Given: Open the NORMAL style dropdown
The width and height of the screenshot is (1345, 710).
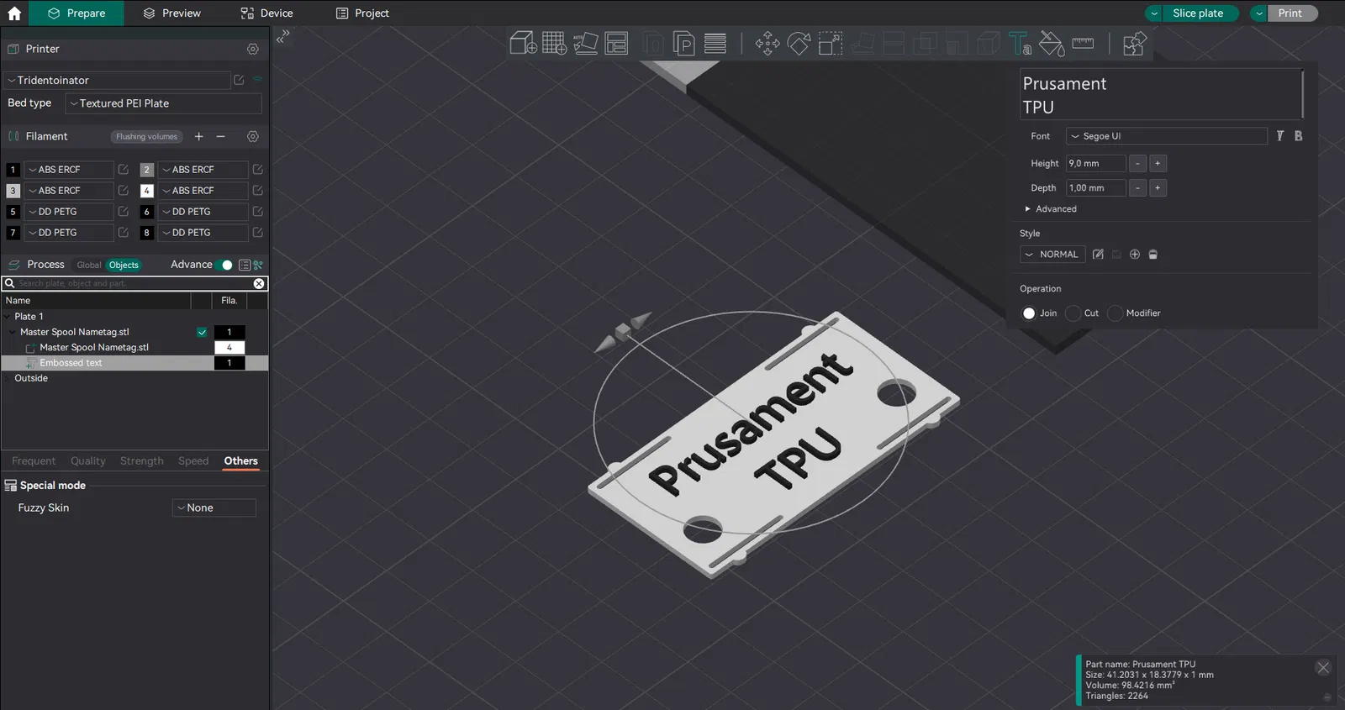Looking at the screenshot, I should pos(1052,255).
